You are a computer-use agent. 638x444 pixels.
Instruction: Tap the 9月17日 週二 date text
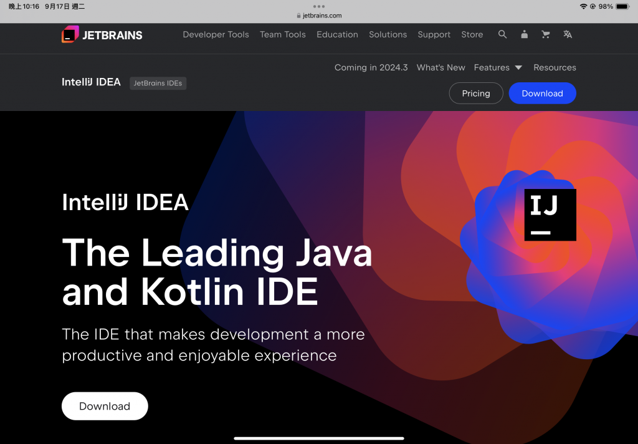[x=65, y=6]
